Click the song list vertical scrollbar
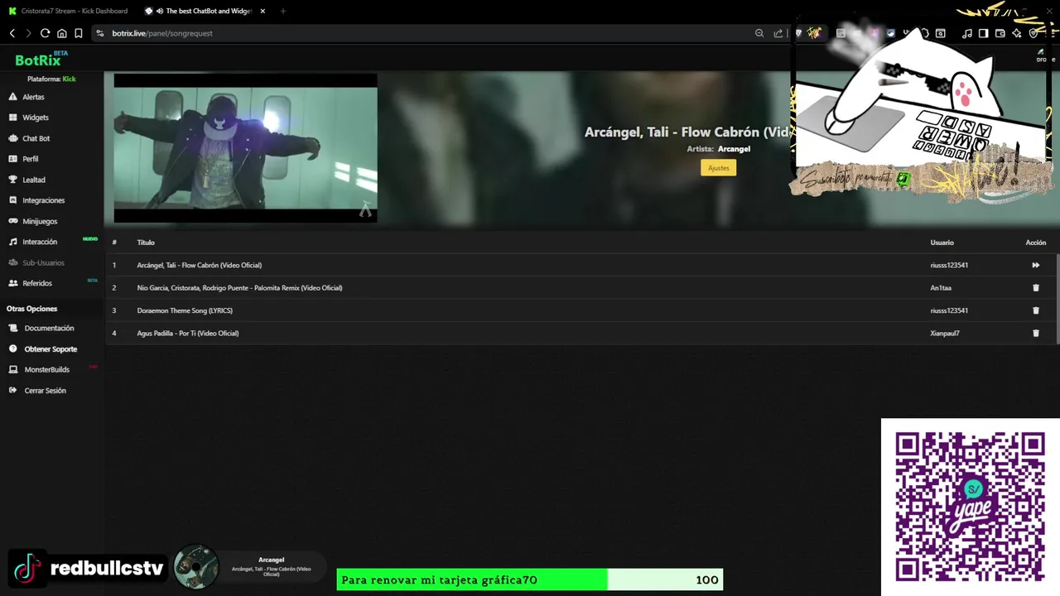Screen dimensions: 1060x596 [1058, 298]
